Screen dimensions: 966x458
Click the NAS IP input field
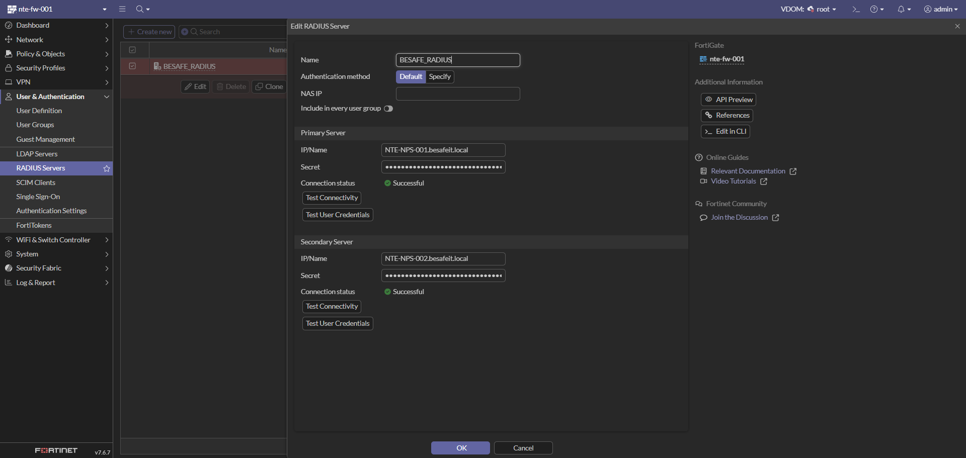(x=458, y=94)
